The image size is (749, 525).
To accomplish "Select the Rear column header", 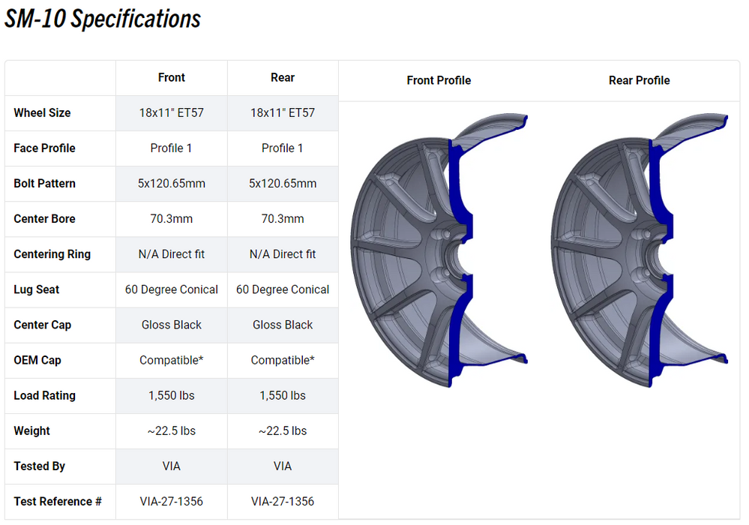I will (283, 77).
